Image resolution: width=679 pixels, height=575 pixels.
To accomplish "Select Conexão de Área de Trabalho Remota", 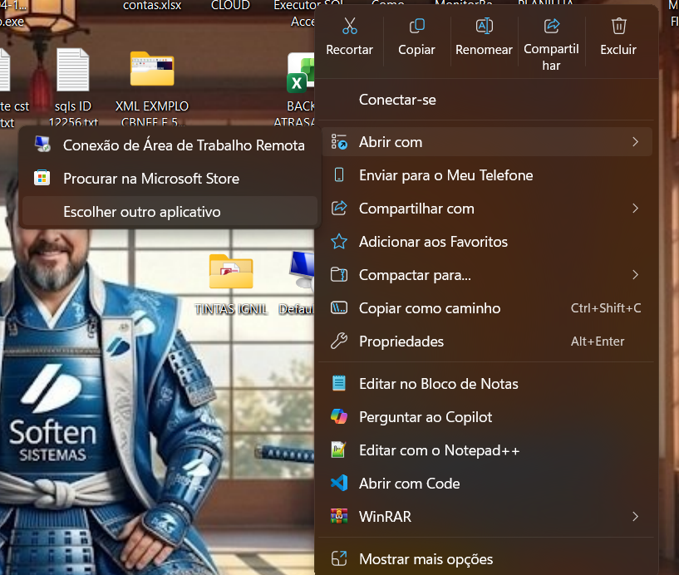I will click(x=170, y=145).
